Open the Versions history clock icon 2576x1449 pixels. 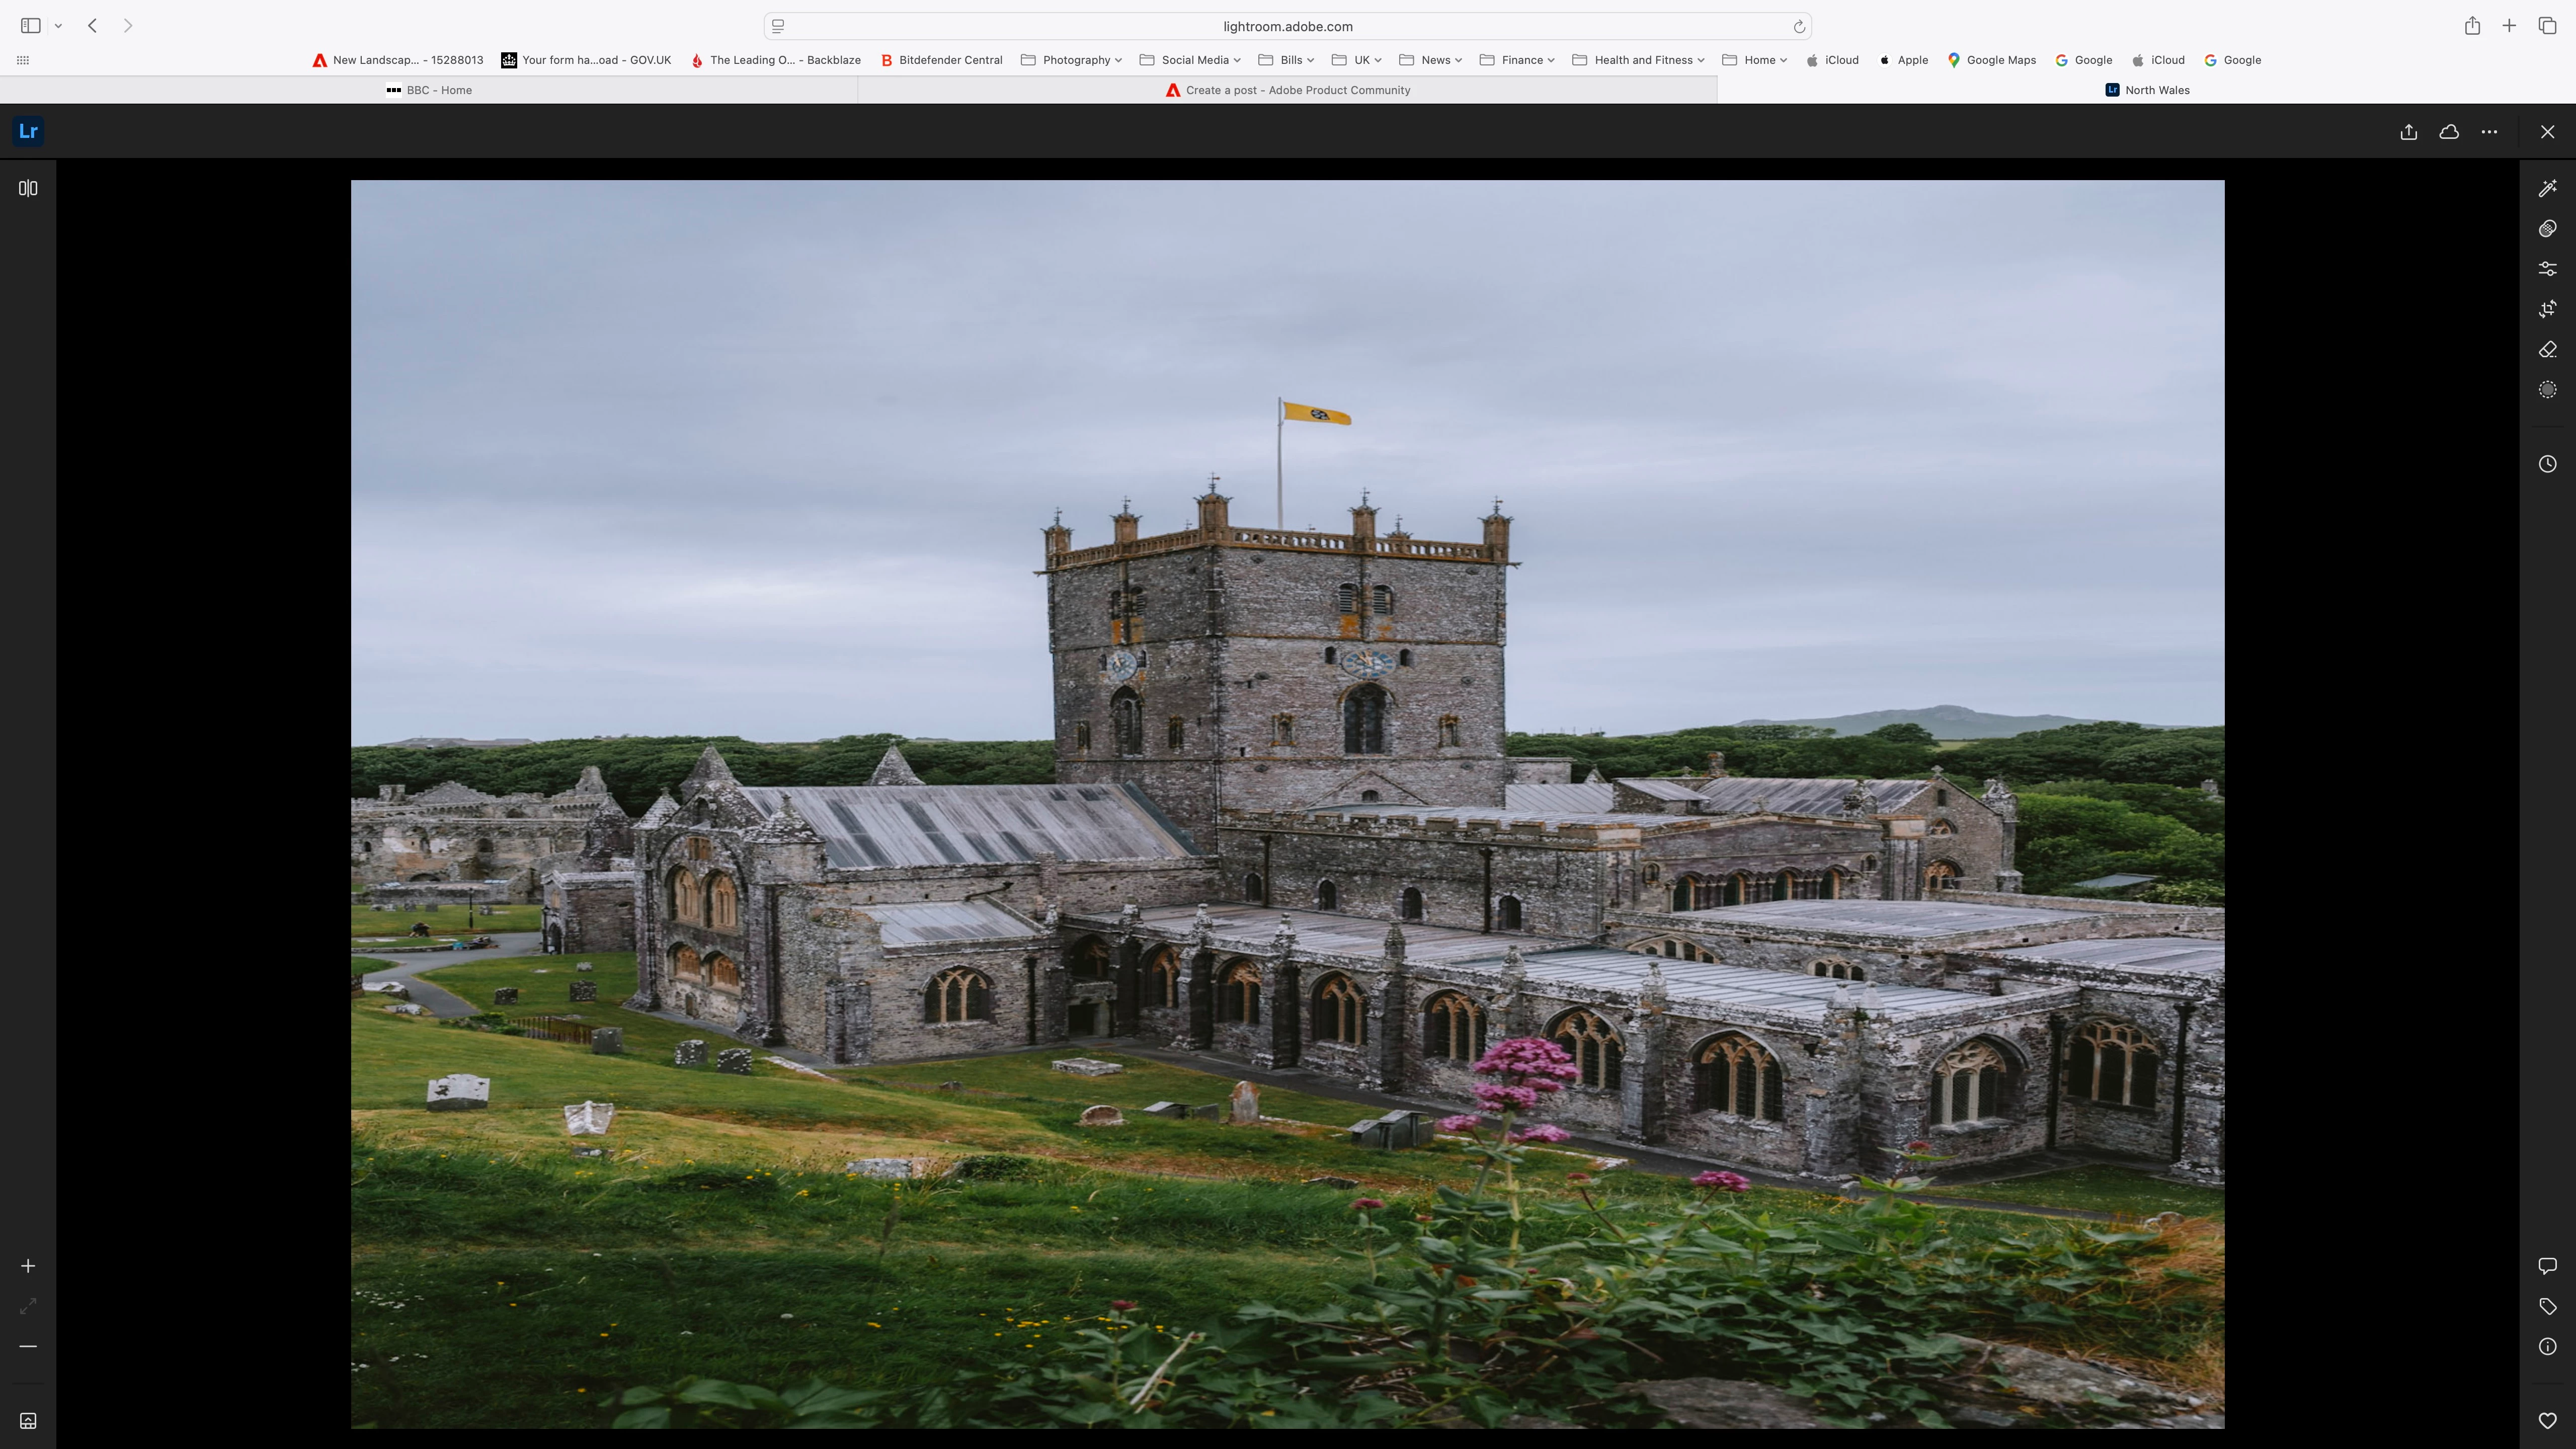(2547, 464)
